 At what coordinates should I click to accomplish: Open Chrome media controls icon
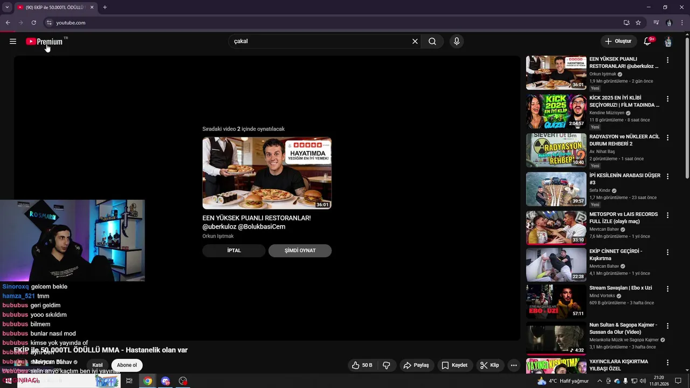click(656, 23)
